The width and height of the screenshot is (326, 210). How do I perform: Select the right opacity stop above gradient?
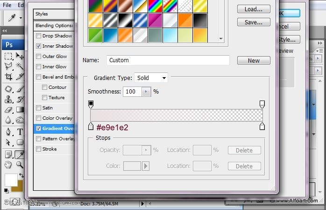(x=262, y=104)
